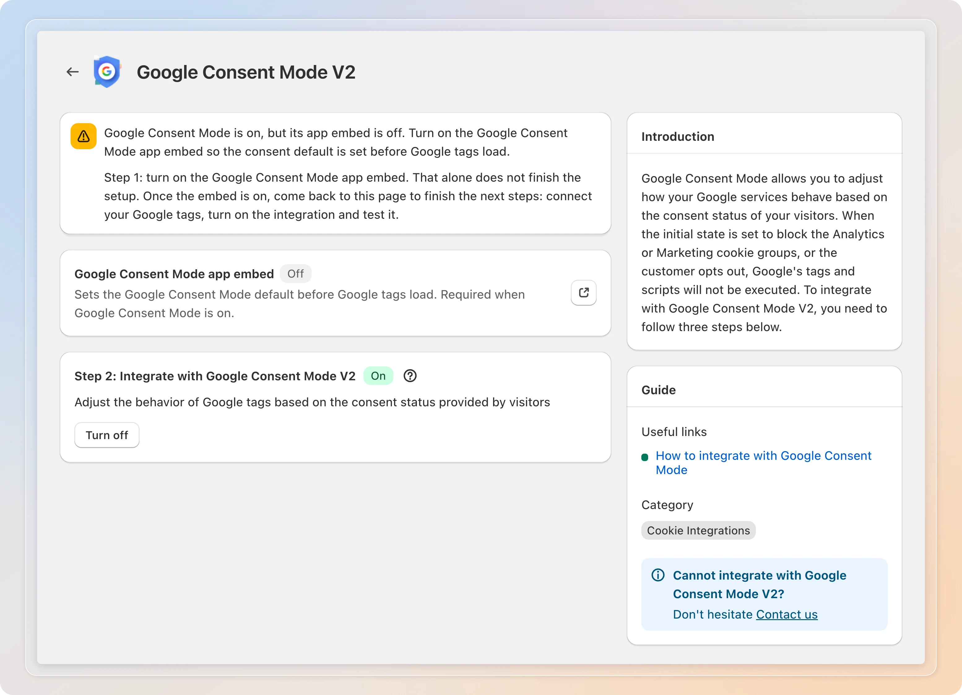Screen dimensions: 962x695
Task: Click Step 2 integrate heading text
Action: point(215,376)
